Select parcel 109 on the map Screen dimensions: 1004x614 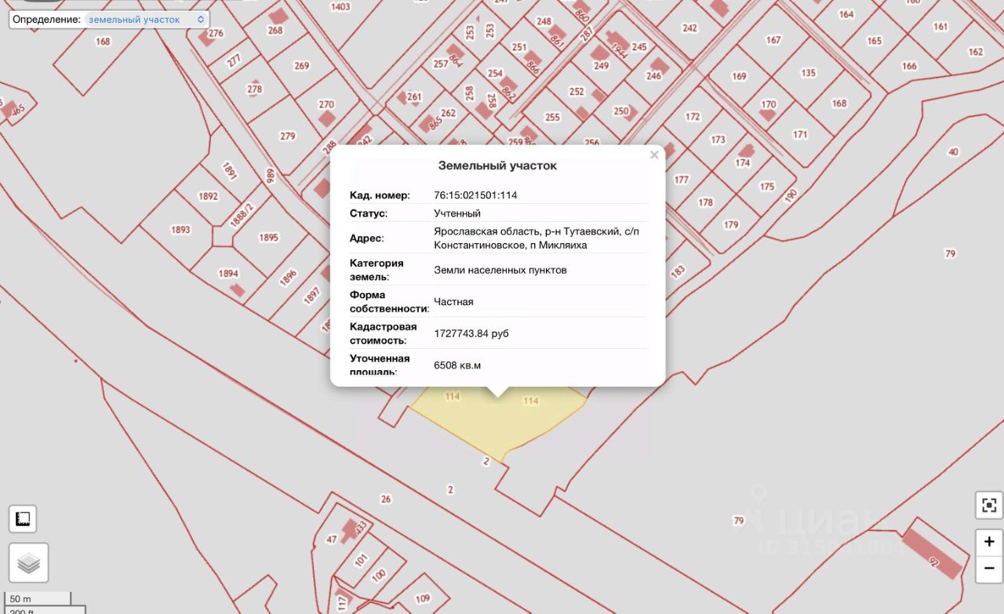tap(423, 598)
